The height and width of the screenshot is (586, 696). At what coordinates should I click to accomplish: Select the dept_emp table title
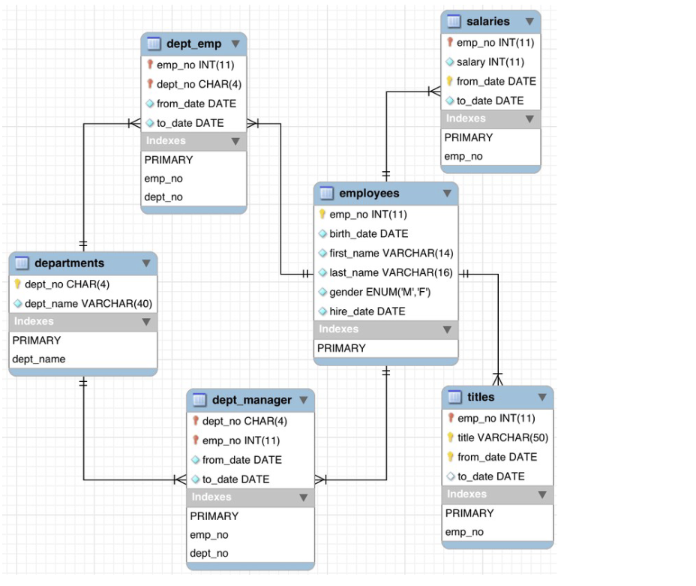click(x=193, y=44)
